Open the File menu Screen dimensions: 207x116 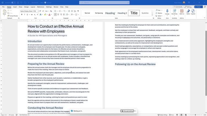[3, 7]
